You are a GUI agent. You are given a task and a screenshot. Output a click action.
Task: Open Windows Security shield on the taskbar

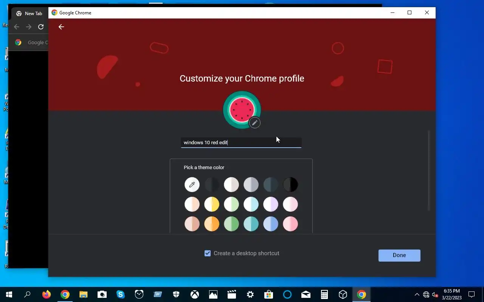[176, 294]
